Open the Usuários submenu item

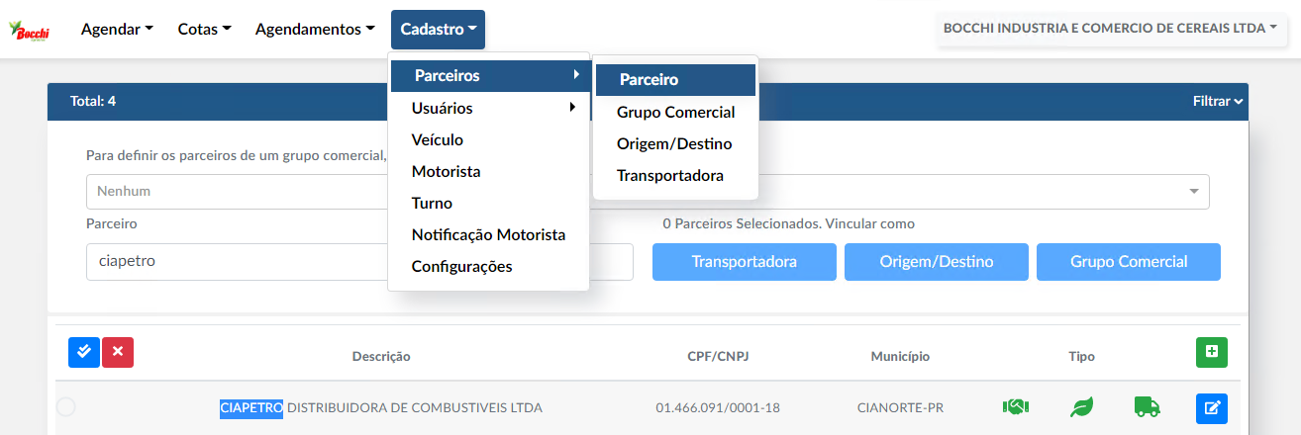point(489,108)
